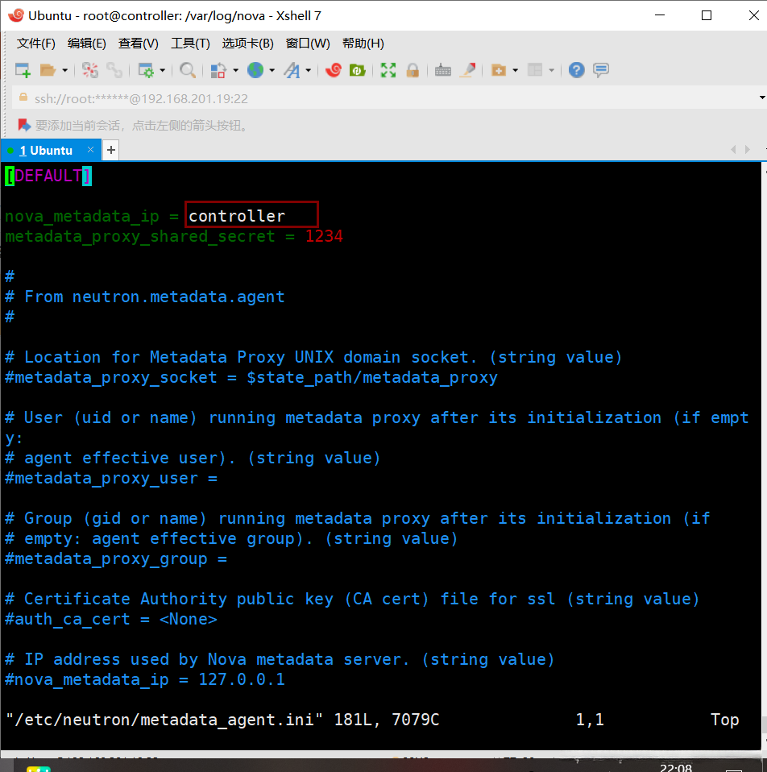Click the Help question mark icon
The width and height of the screenshot is (767, 772).
(x=576, y=71)
